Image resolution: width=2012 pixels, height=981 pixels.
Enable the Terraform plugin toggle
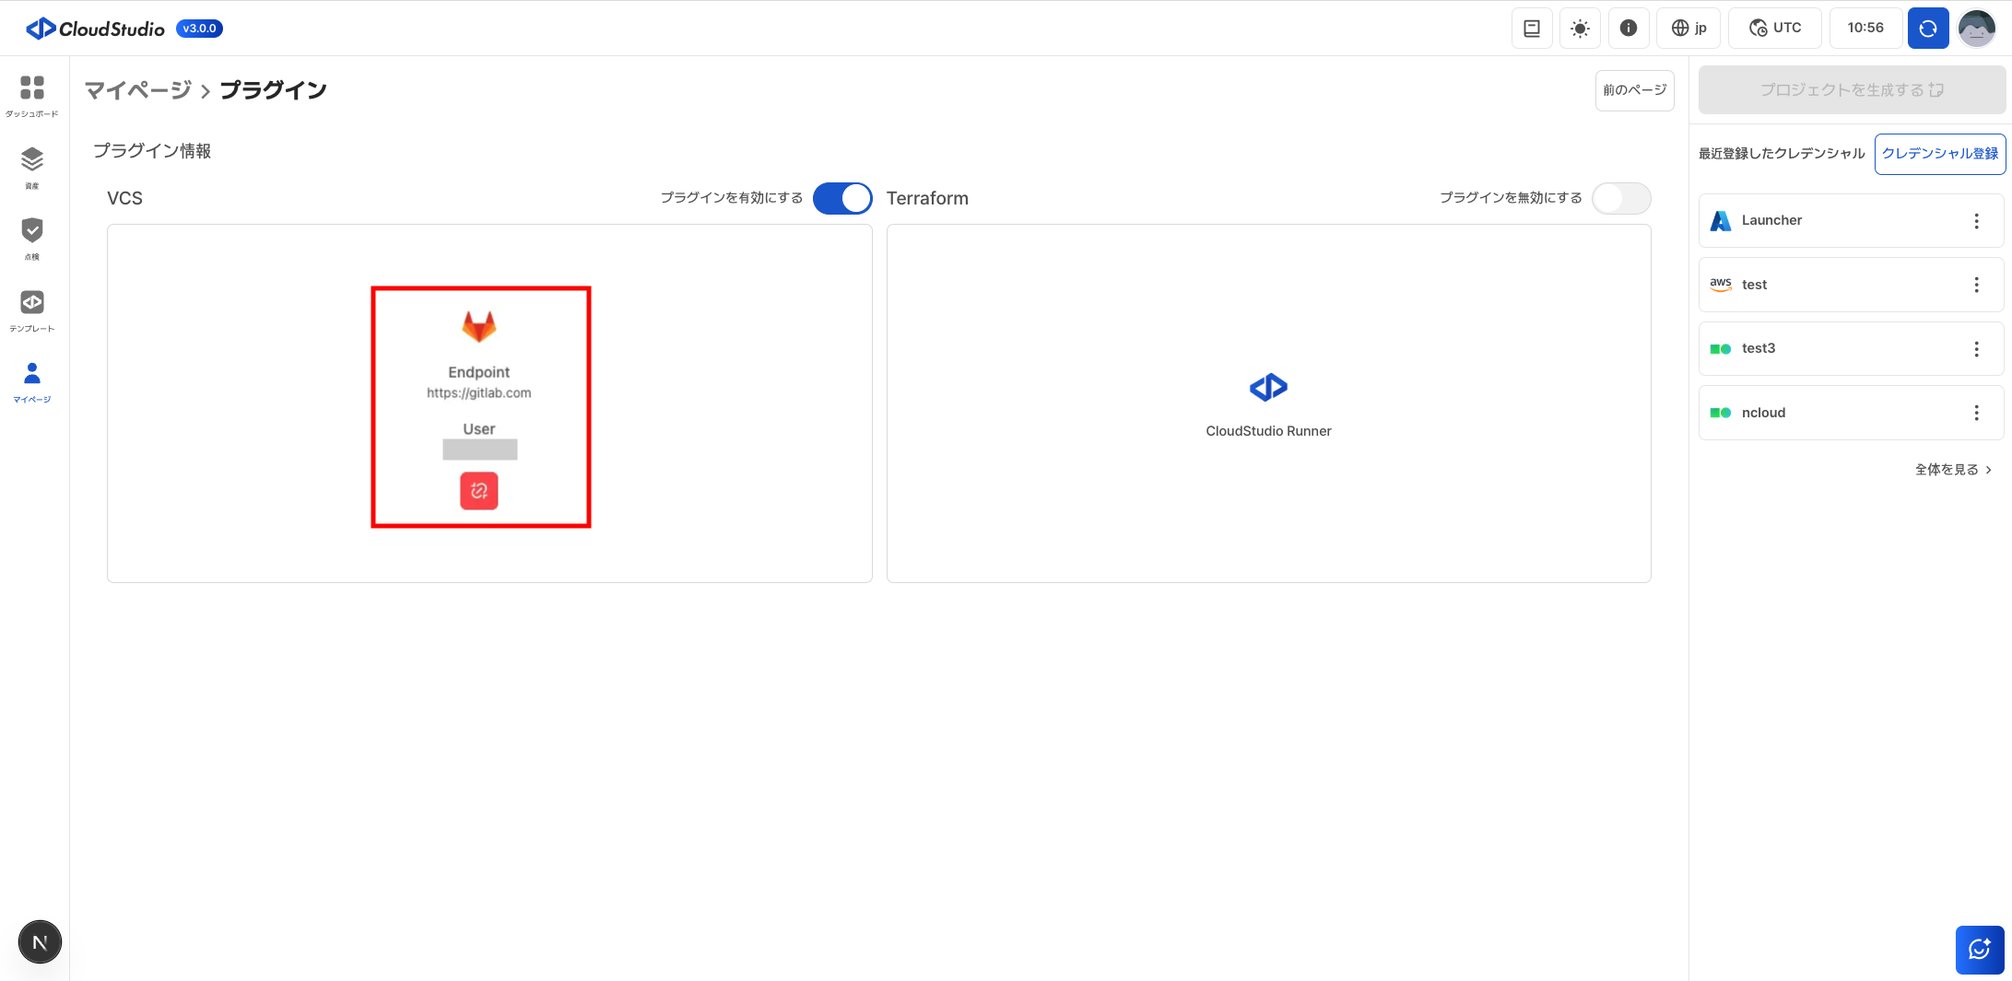(x=1621, y=198)
